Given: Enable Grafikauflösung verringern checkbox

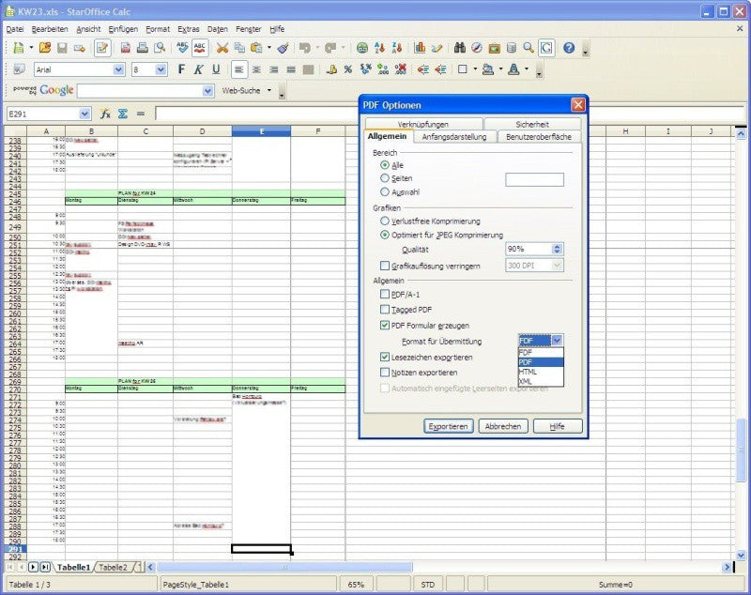Looking at the screenshot, I should pos(385,266).
